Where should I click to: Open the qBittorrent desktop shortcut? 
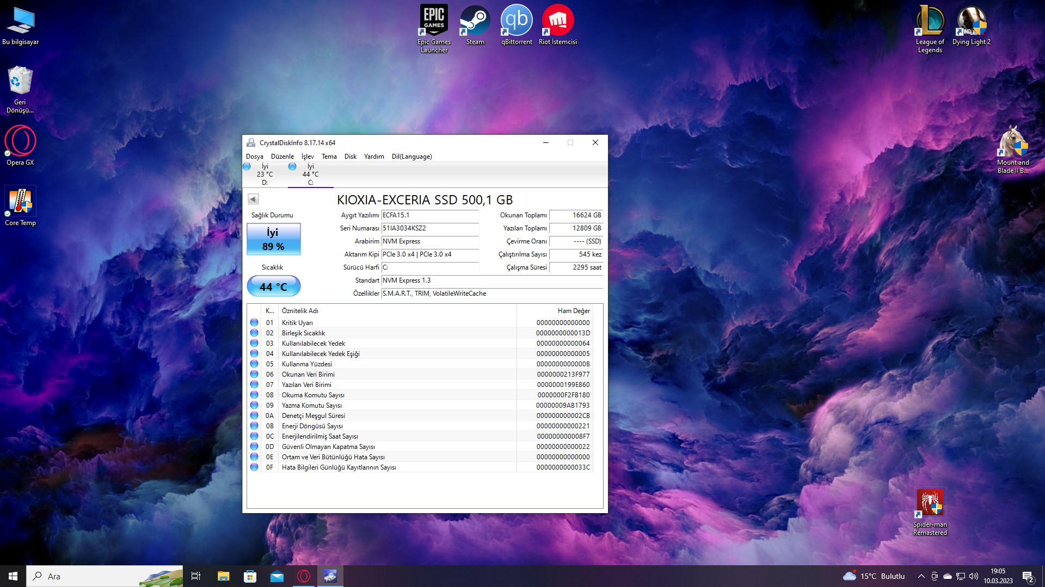click(x=517, y=26)
